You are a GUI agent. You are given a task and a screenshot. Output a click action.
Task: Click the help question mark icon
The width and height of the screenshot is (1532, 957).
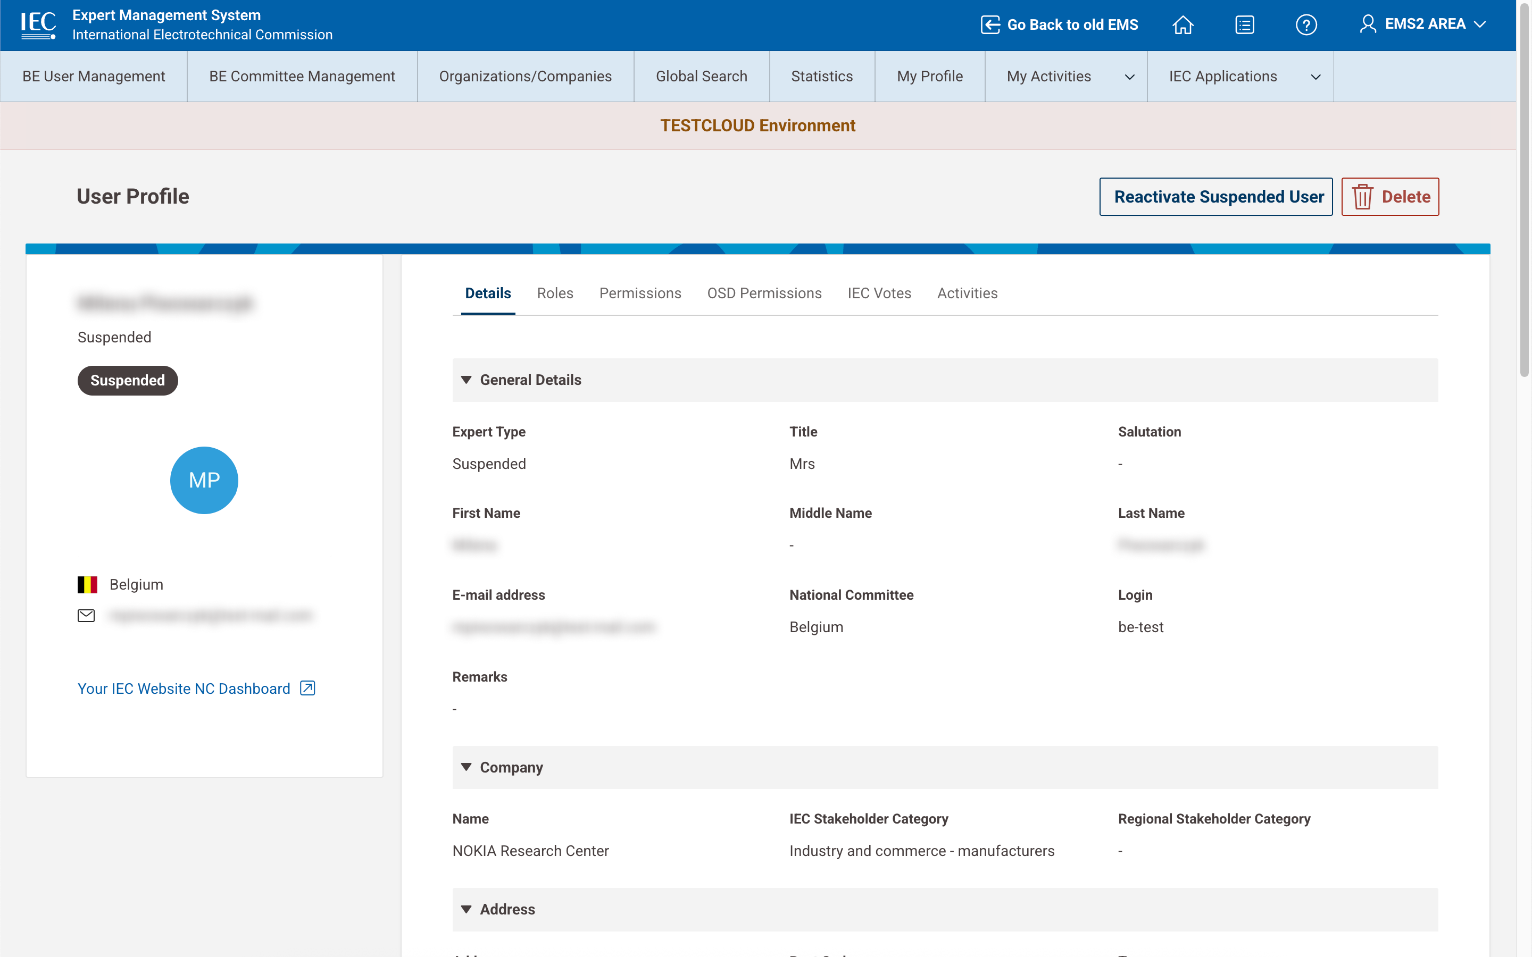click(1305, 24)
